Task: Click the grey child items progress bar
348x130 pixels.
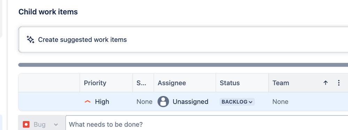Action: point(183,65)
